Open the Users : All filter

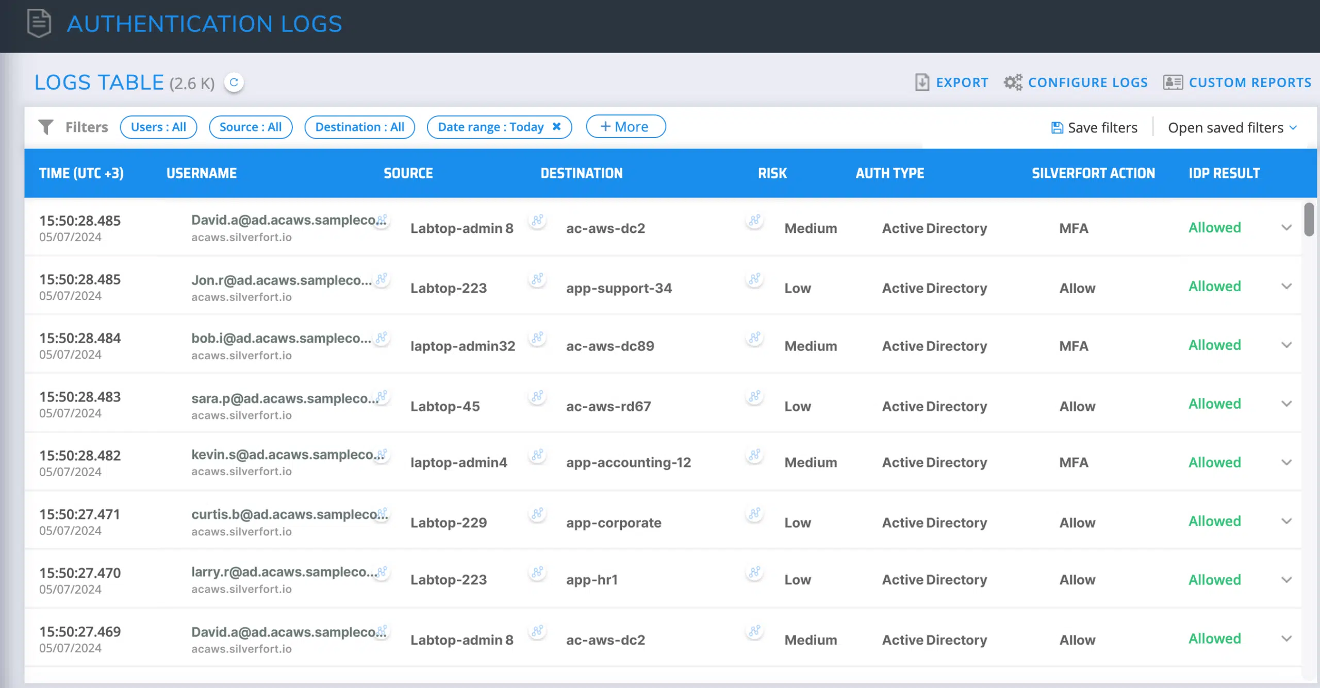[158, 127]
